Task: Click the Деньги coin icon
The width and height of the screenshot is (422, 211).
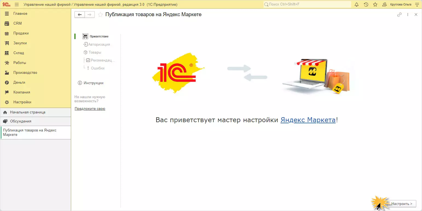Action: pyautogui.click(x=7, y=83)
